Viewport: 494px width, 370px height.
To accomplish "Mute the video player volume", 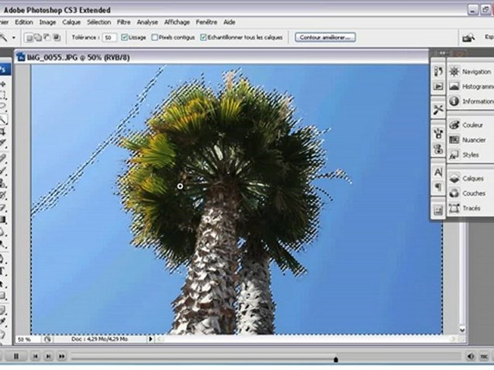I will tap(470, 356).
